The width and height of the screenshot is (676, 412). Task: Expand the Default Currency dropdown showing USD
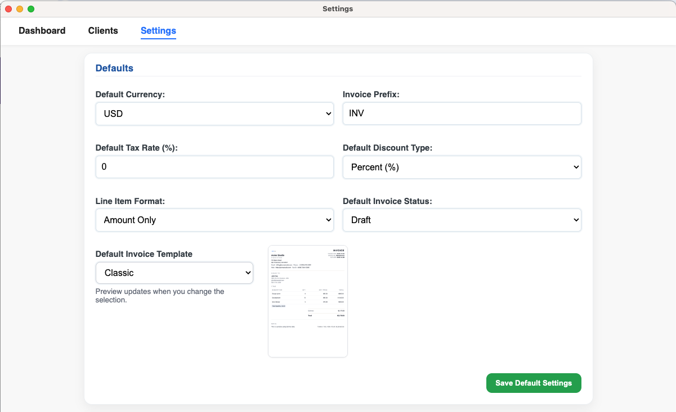[x=214, y=114]
